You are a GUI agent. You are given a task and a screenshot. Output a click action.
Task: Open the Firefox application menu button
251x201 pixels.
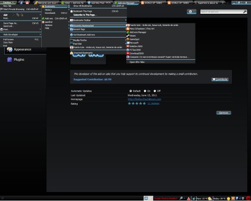(8, 3)
